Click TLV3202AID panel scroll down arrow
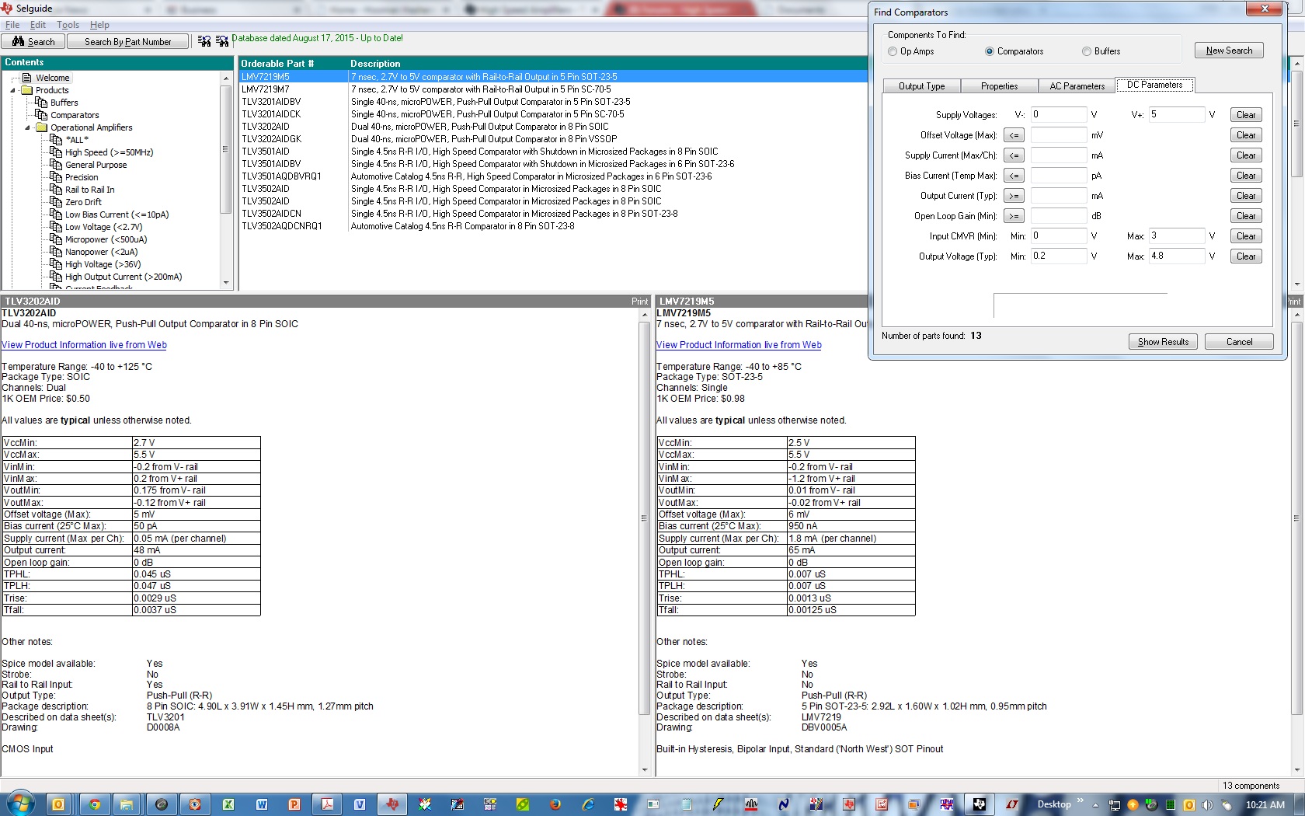The image size is (1305, 816). point(644,770)
